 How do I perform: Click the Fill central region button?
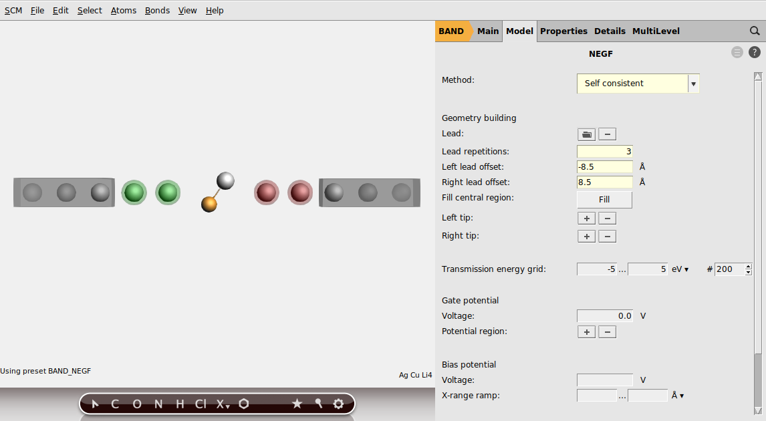(x=604, y=199)
